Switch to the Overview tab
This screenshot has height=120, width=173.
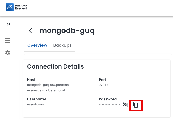(x=37, y=45)
